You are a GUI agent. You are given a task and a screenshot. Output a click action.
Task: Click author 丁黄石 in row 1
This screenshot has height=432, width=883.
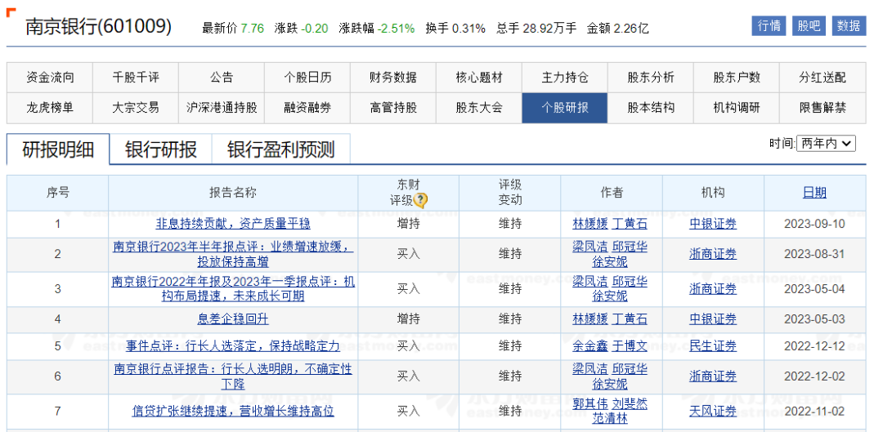coord(630,224)
